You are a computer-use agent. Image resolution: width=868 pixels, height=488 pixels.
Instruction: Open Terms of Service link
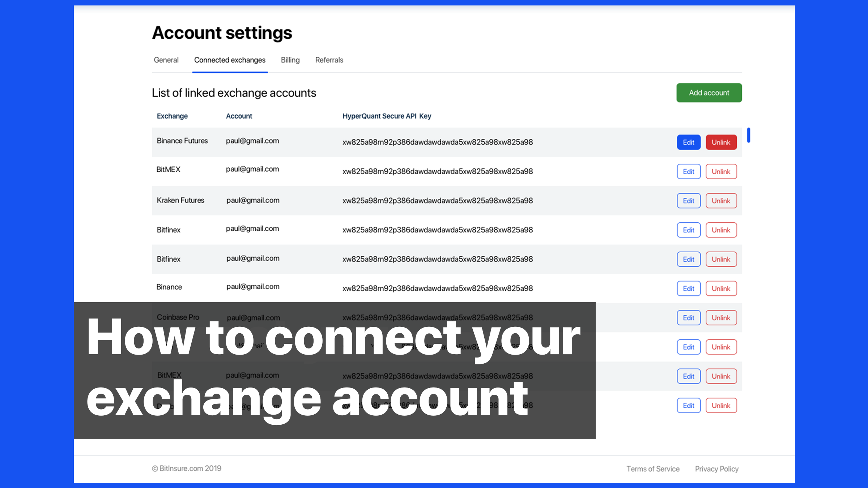click(653, 469)
